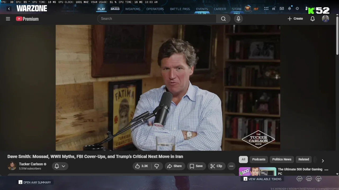Image resolution: width=339 pixels, height=190 pixels.
Task: Select the Related filter chip
Action: pyautogui.click(x=304, y=159)
